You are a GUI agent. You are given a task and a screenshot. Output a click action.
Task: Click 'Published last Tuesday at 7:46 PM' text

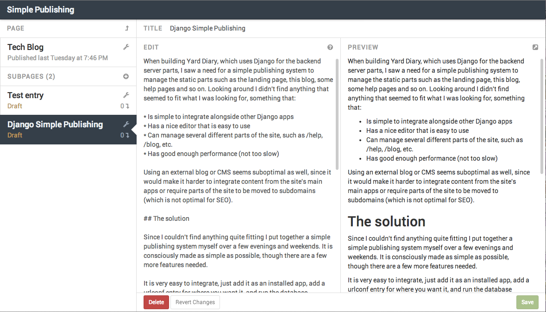tap(57, 58)
